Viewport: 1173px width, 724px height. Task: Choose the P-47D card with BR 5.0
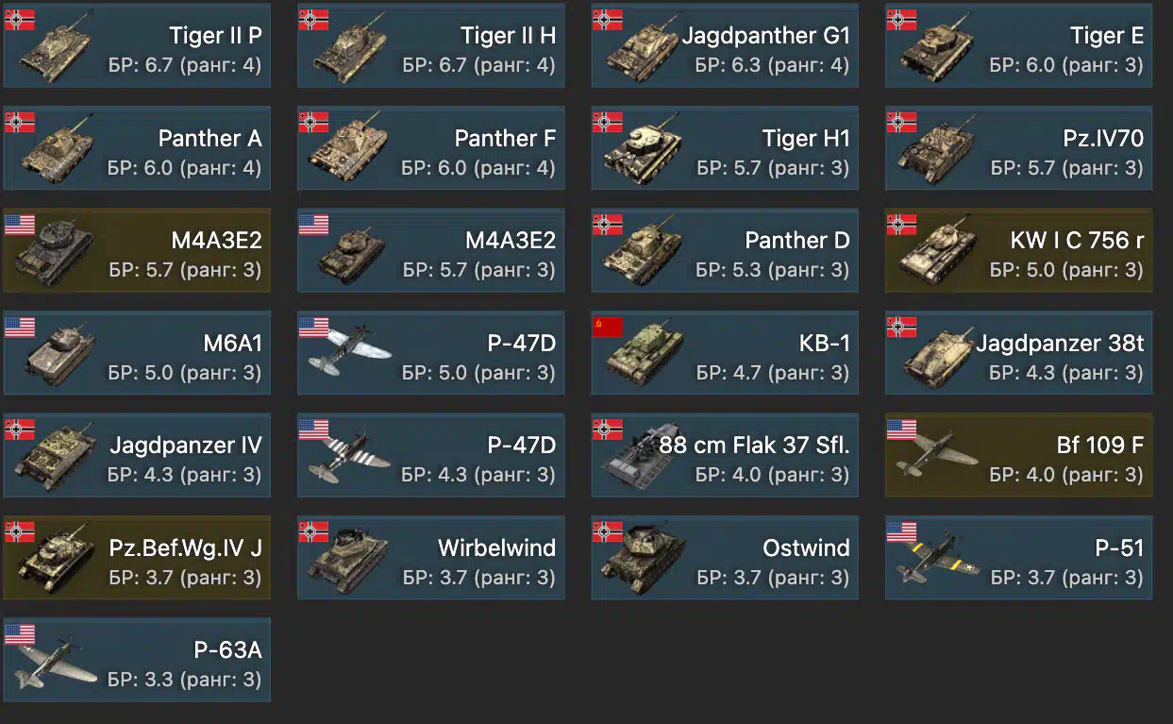tap(431, 353)
